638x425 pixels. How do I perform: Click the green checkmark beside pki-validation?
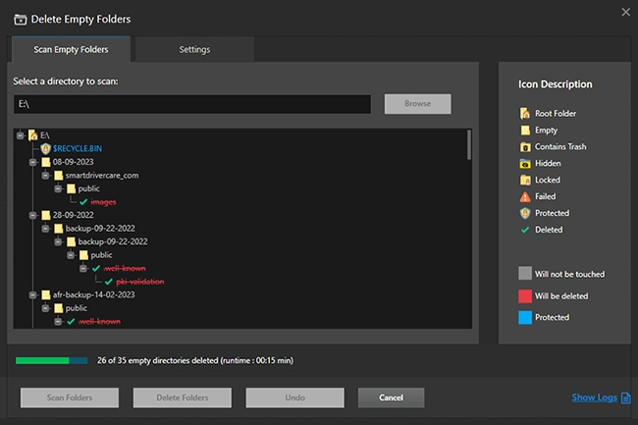pyautogui.click(x=109, y=282)
